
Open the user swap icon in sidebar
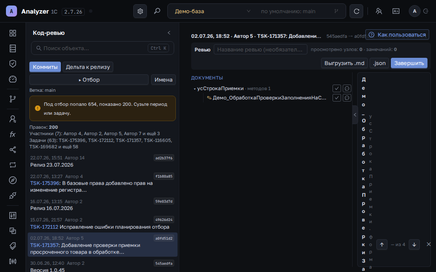pos(13,119)
